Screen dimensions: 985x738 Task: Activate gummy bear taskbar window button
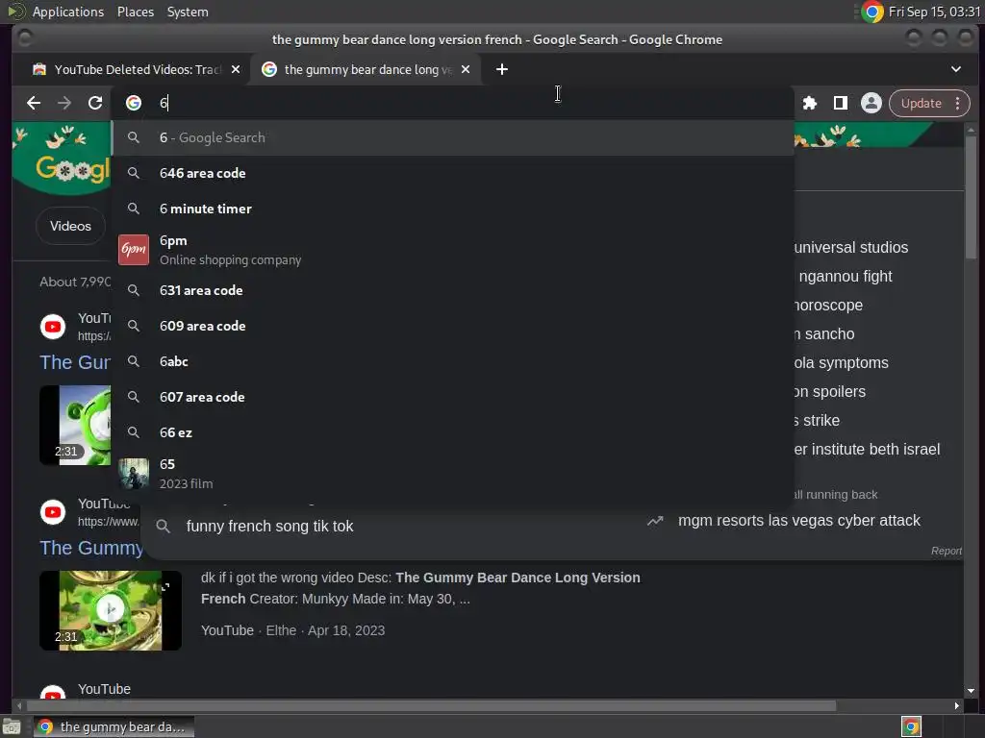(x=114, y=726)
